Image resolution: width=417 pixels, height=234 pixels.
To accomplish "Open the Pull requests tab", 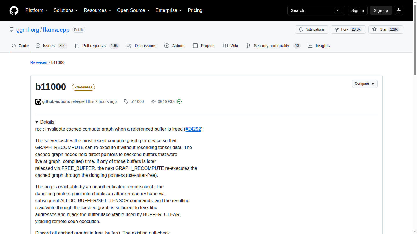I will [97, 46].
